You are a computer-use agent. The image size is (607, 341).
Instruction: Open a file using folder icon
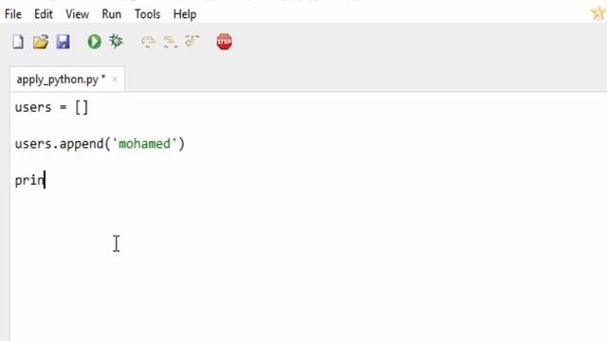click(40, 42)
